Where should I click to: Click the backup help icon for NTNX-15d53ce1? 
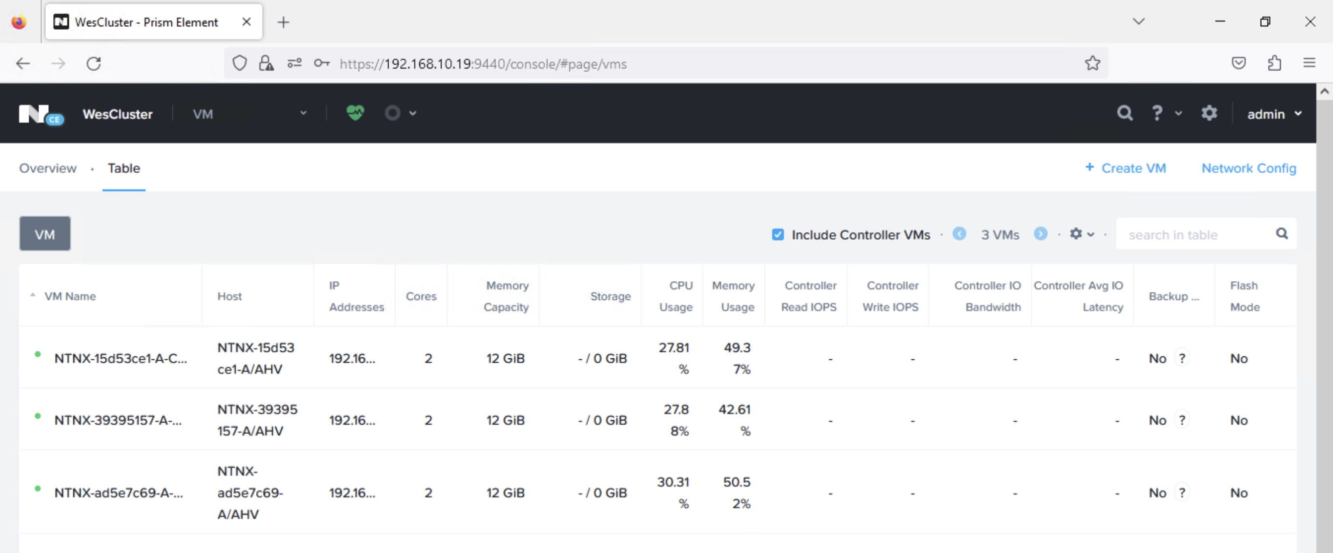tap(1181, 358)
